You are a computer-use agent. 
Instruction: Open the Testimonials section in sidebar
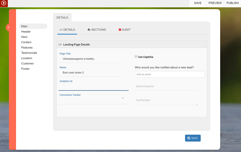point(29,53)
